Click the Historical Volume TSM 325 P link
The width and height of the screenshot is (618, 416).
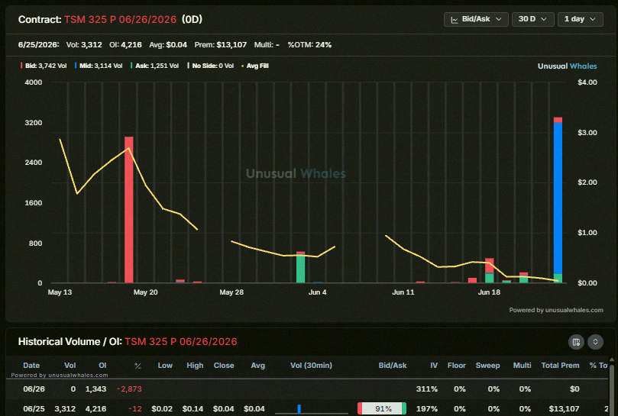[x=181, y=341]
